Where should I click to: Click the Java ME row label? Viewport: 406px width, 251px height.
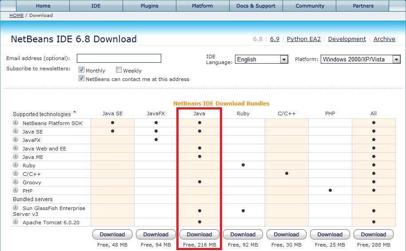pos(33,157)
